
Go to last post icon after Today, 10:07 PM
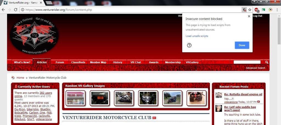coord(258,102)
